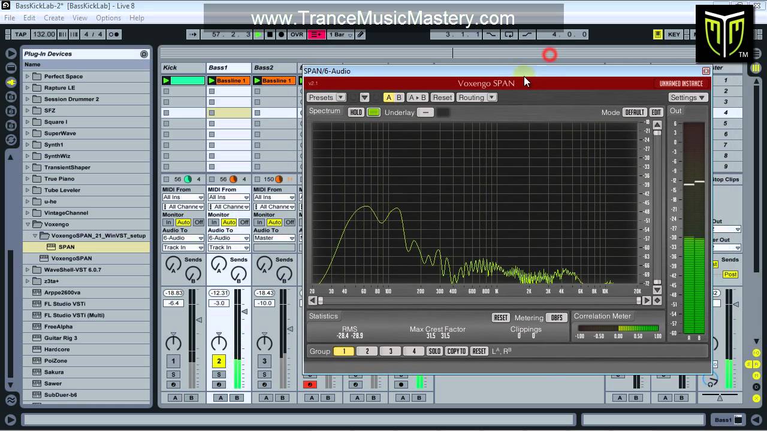The width and height of the screenshot is (767, 431).
Task: Select the Bass1 track header
Action: (228, 68)
